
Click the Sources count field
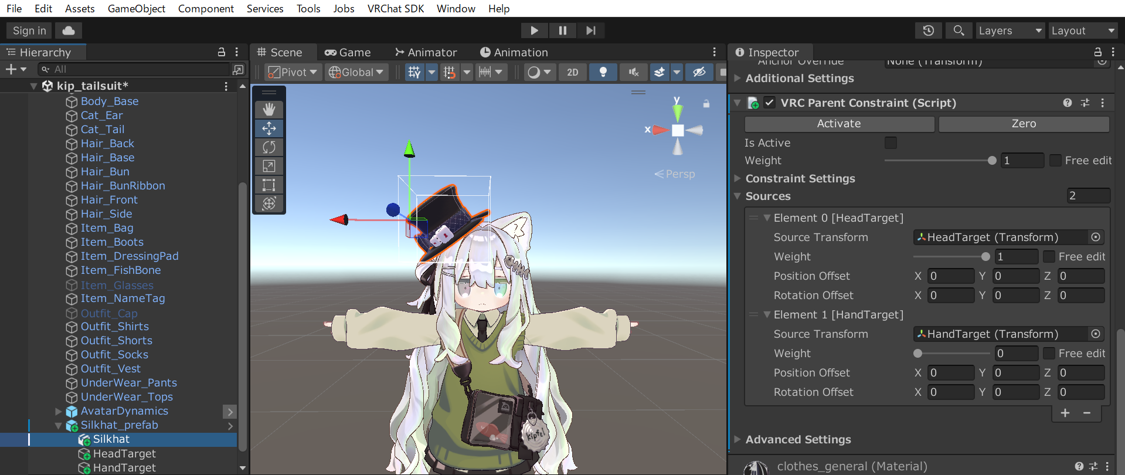[1089, 196]
